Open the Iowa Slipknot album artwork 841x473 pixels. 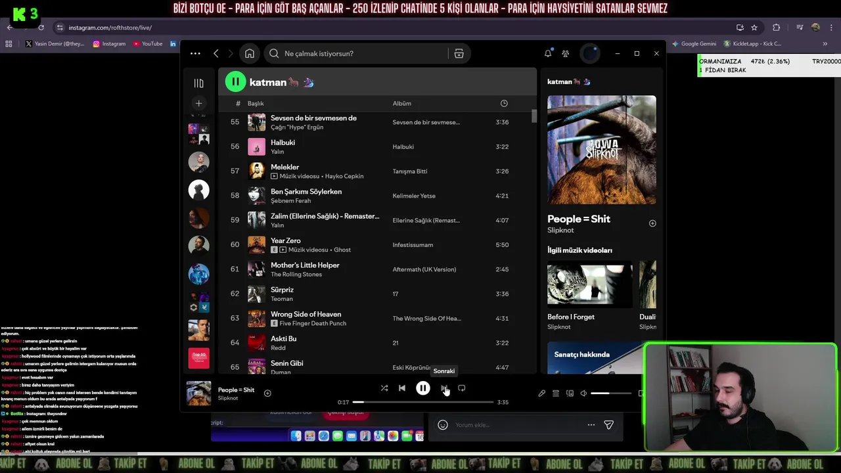(x=601, y=150)
